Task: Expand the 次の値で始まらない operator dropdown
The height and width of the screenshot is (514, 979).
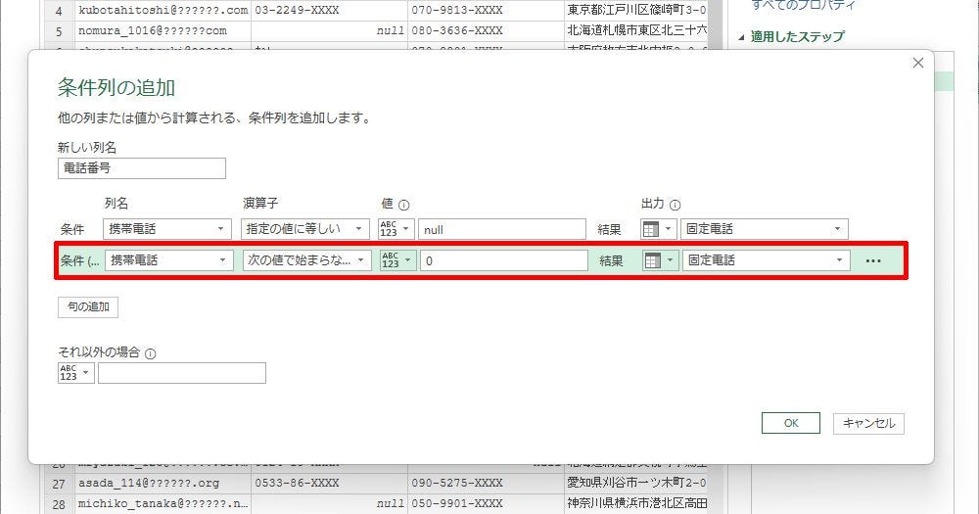Action: pos(306,260)
